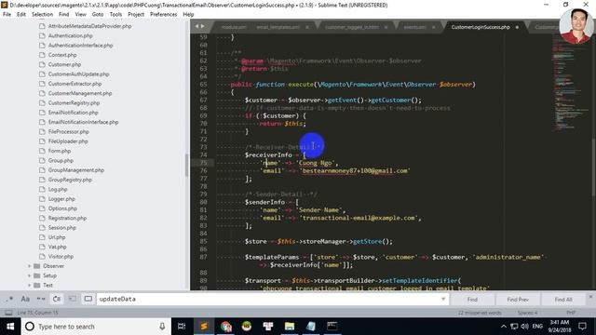
Task: Click the Sublime Text taskbar icon
Action: point(204,327)
